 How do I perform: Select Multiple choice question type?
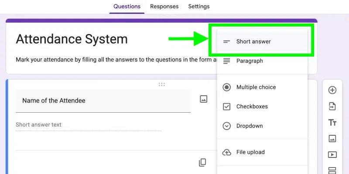tap(256, 87)
